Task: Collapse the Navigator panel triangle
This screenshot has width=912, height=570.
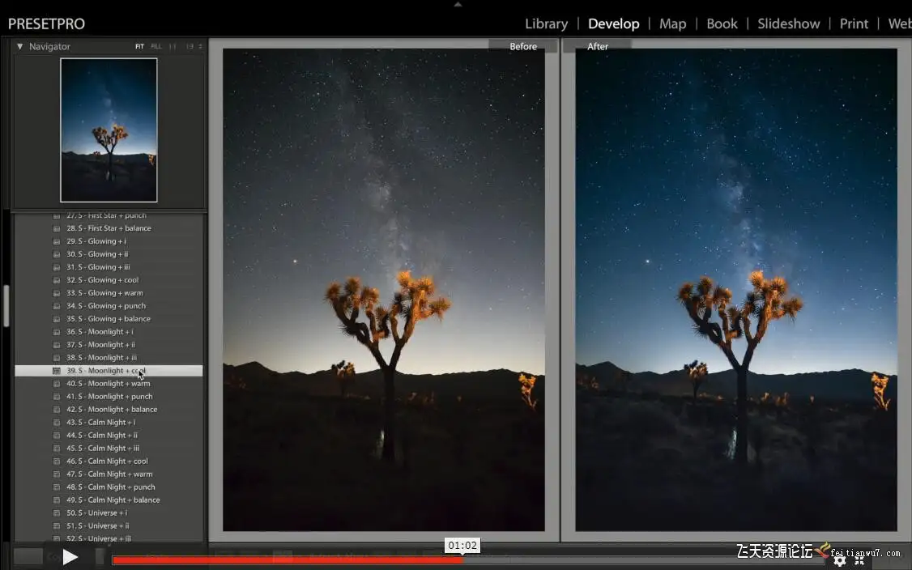Action: pyautogui.click(x=19, y=46)
